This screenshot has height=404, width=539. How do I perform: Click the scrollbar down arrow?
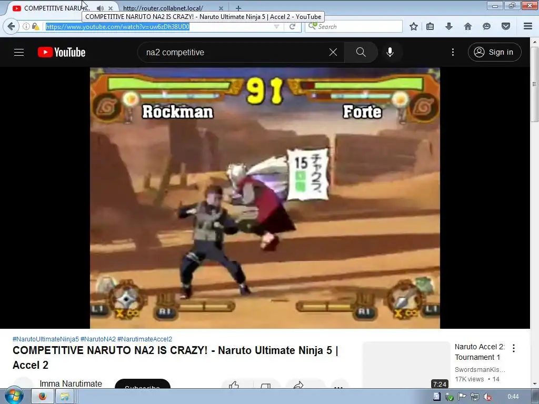(x=534, y=383)
